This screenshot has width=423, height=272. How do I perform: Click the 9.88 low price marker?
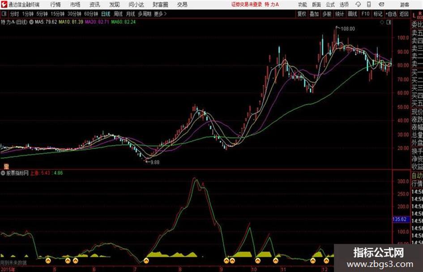(155, 163)
